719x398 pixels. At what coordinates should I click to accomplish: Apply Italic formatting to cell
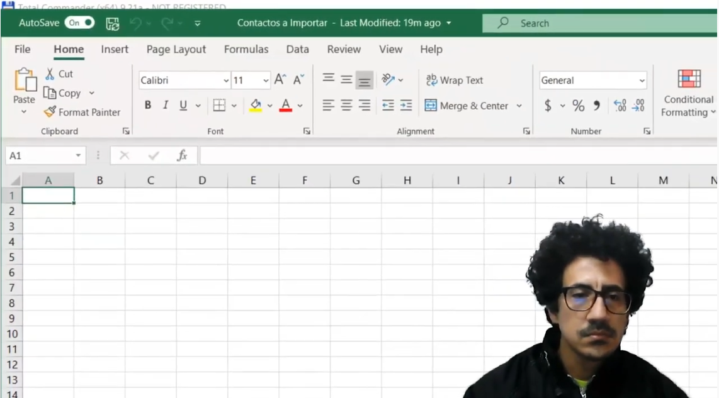(x=166, y=106)
